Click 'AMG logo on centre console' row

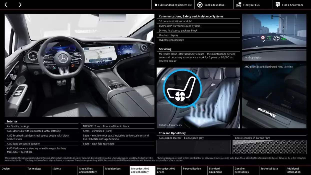tap(41, 144)
